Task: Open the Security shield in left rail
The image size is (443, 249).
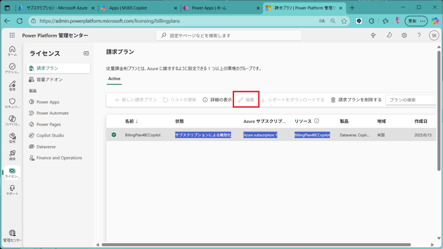Action: pos(12,103)
